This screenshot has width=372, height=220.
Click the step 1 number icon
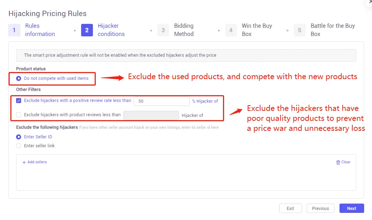coord(14,30)
